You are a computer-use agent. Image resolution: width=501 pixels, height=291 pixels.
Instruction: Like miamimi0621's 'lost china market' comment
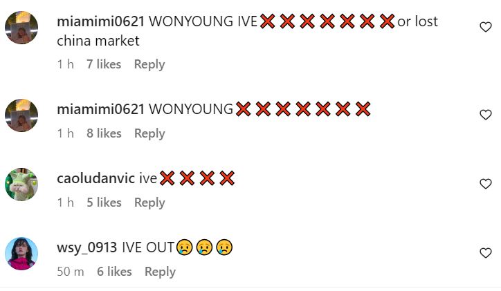pos(485,27)
